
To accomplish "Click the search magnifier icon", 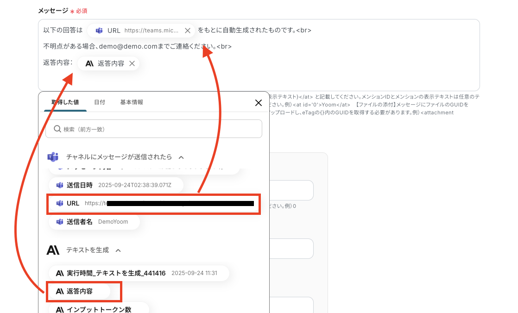I will [57, 129].
